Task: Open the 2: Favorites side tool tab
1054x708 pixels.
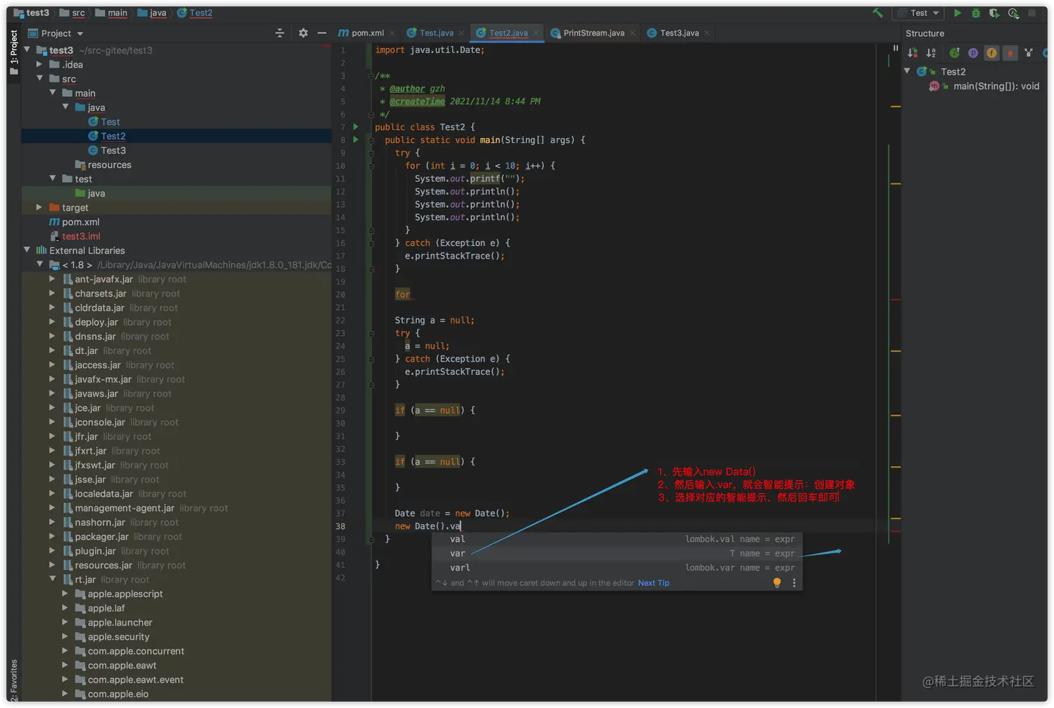Action: [x=13, y=680]
